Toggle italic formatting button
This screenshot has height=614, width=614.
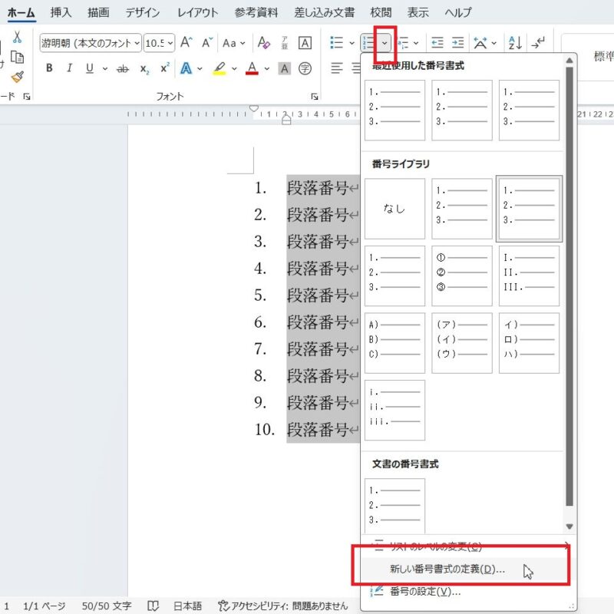pyautogui.click(x=69, y=68)
